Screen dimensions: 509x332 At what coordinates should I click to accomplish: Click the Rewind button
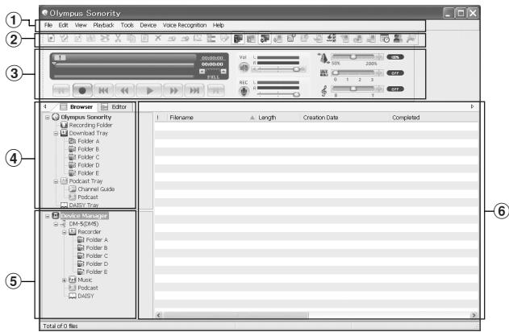[125, 90]
